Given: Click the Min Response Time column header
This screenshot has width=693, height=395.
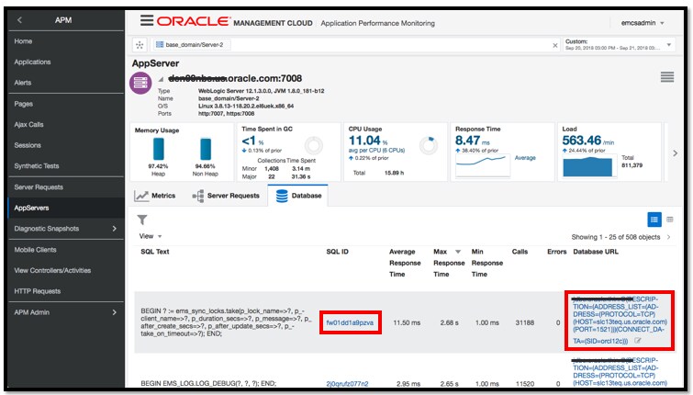Looking at the screenshot, I should pyautogui.click(x=486, y=263).
